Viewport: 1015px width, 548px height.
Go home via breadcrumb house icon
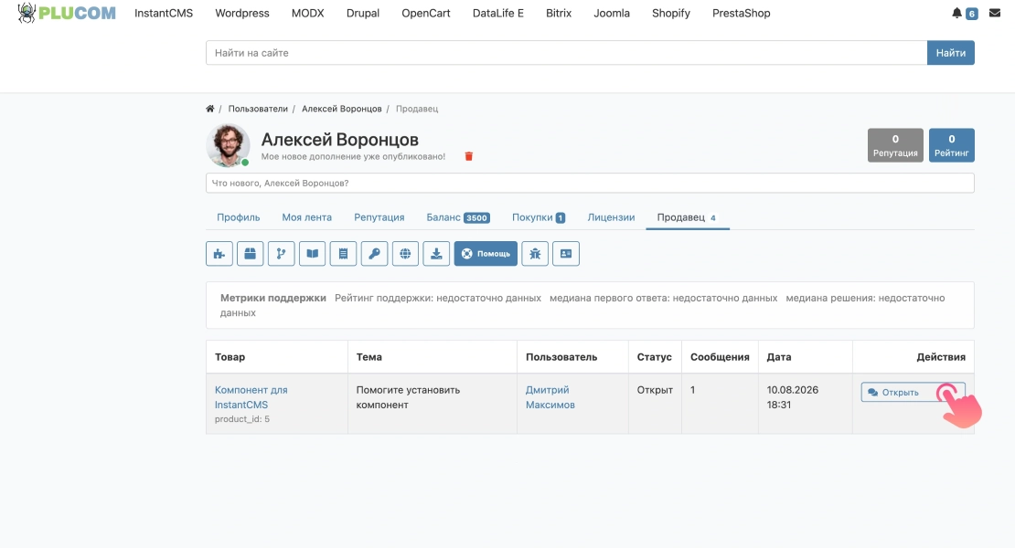(209, 109)
